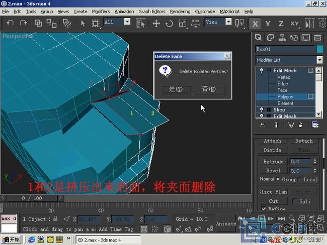Click Pin Stack icon

(261, 125)
